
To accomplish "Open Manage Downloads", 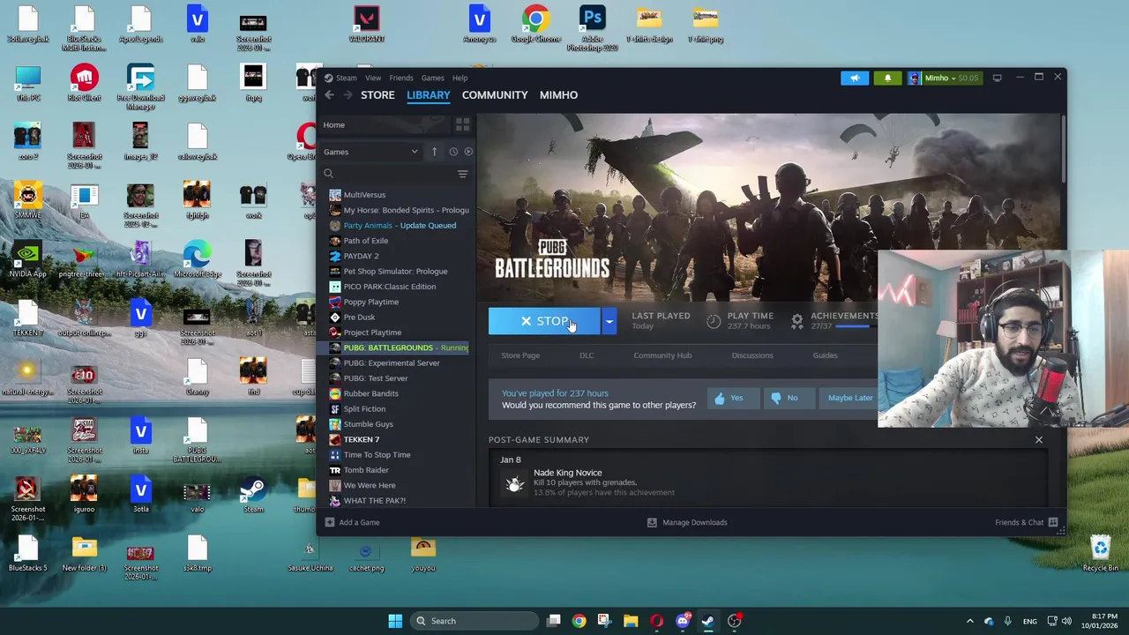I will point(687,522).
